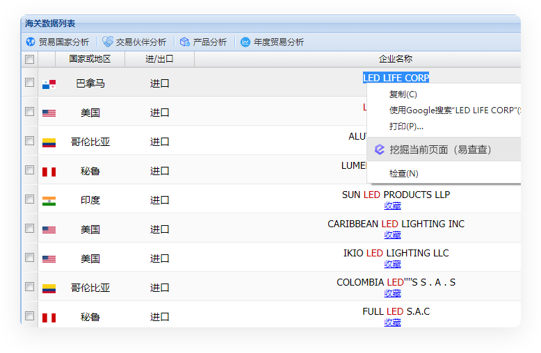
Task: Click the FULL LED S.A.C company name
Action: pos(396,311)
